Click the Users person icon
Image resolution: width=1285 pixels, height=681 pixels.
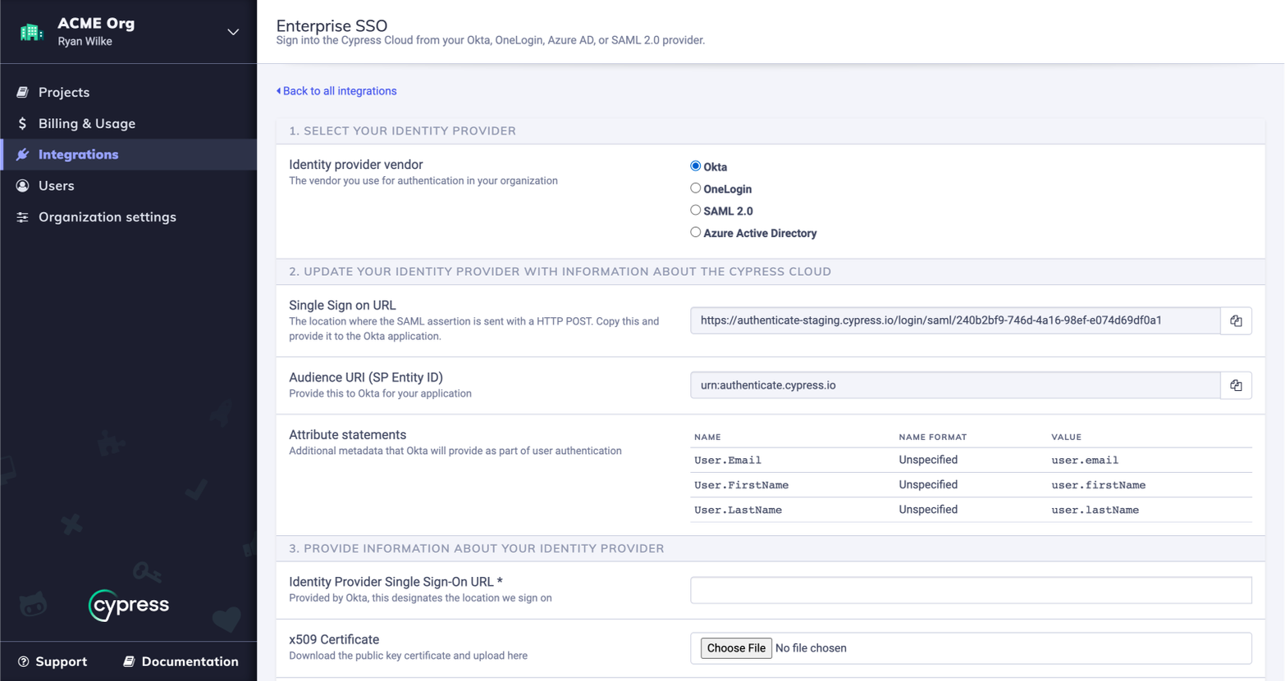[22, 185]
